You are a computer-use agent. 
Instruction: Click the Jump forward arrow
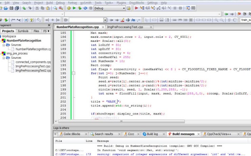tap(232, 14)
